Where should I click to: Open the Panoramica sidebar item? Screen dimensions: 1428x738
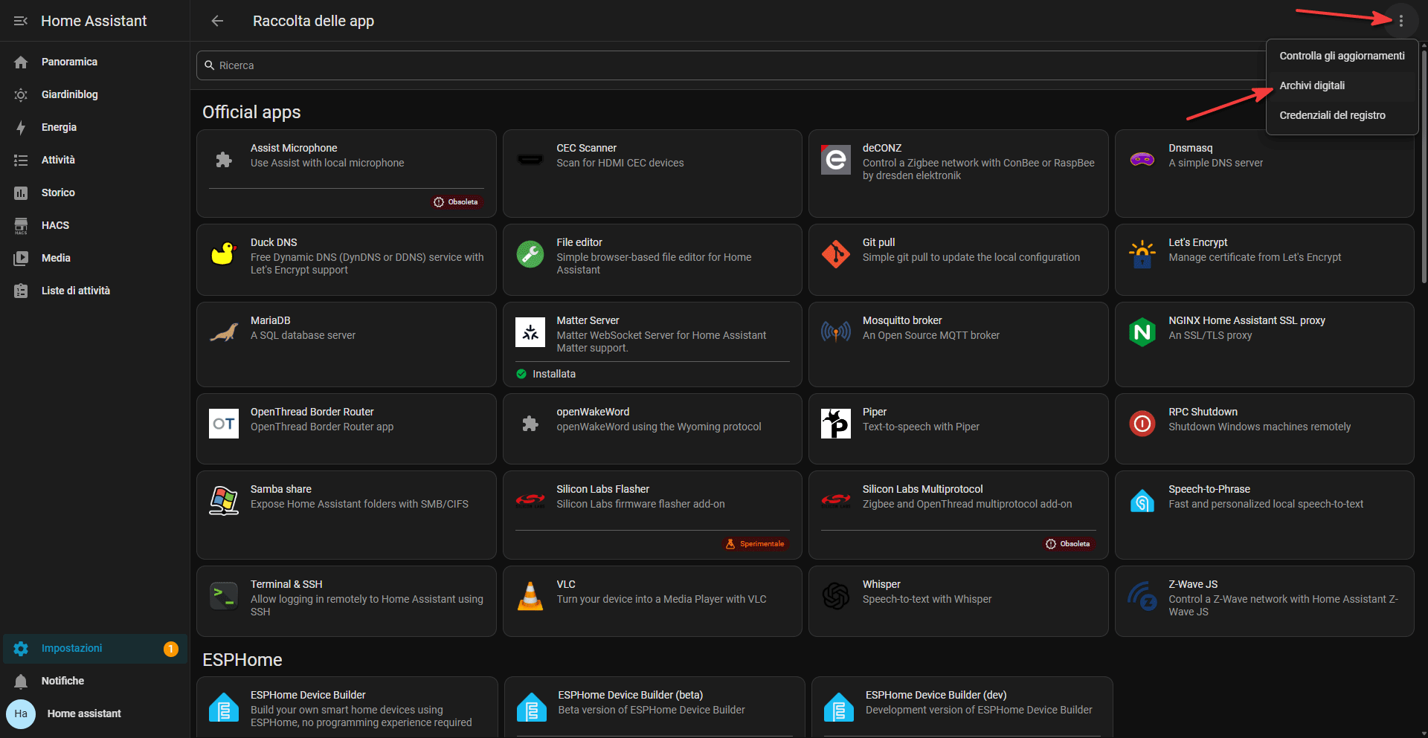[x=95, y=62]
